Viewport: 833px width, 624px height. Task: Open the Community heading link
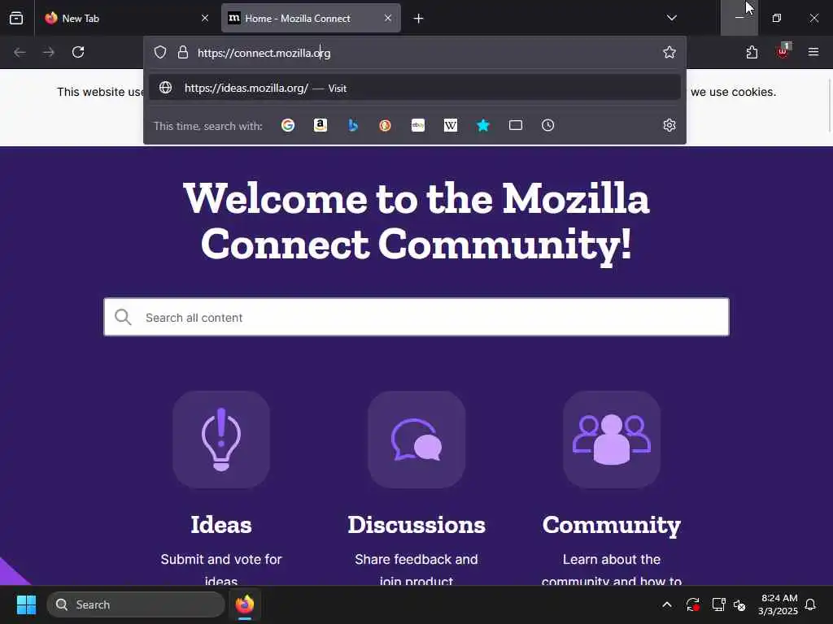612,526
